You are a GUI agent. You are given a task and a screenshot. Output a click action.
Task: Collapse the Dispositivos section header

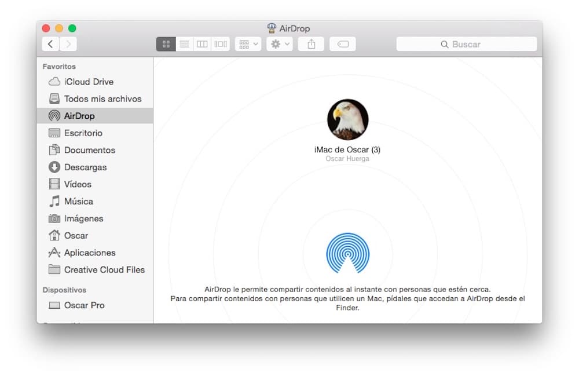[64, 289]
